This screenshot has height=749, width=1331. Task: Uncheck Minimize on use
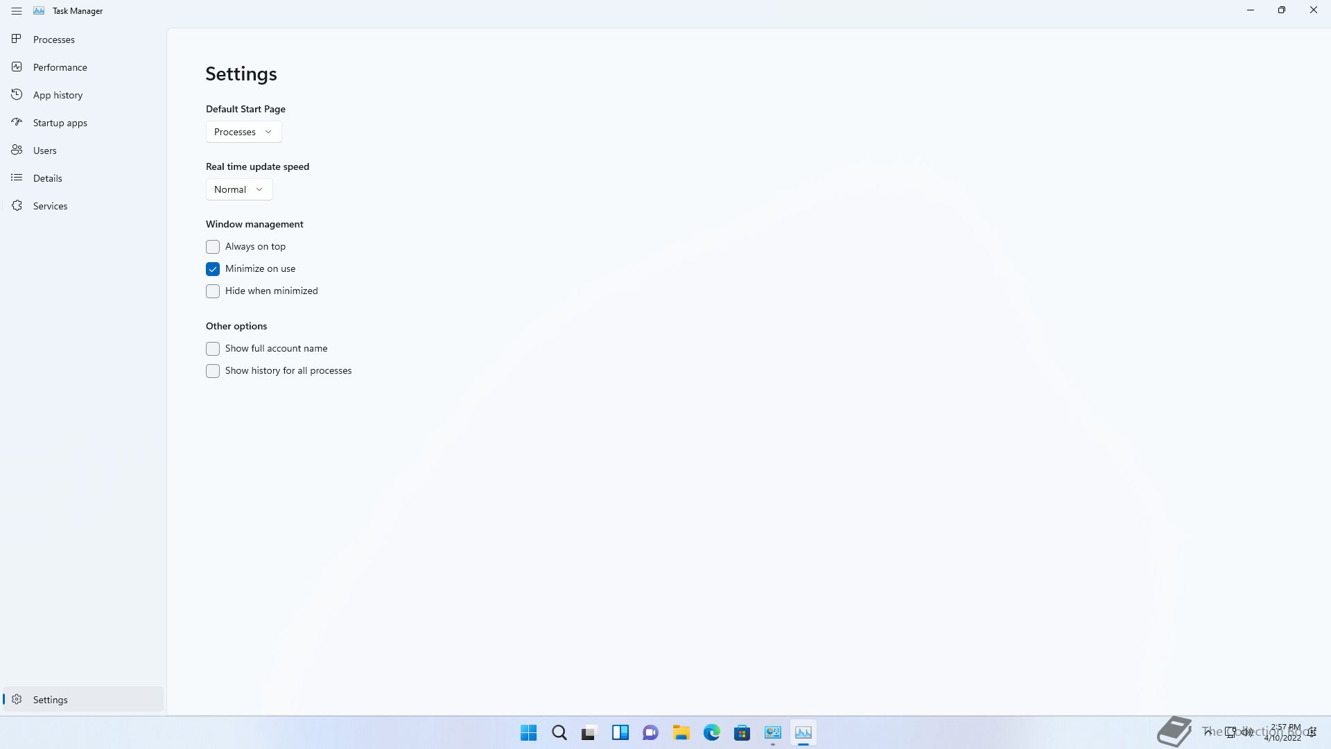pyautogui.click(x=213, y=269)
